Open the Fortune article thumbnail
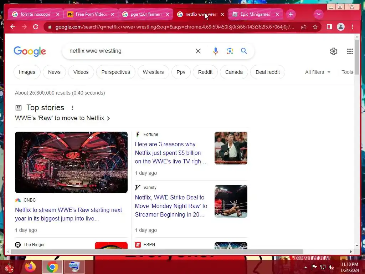365x274 pixels. click(231, 148)
